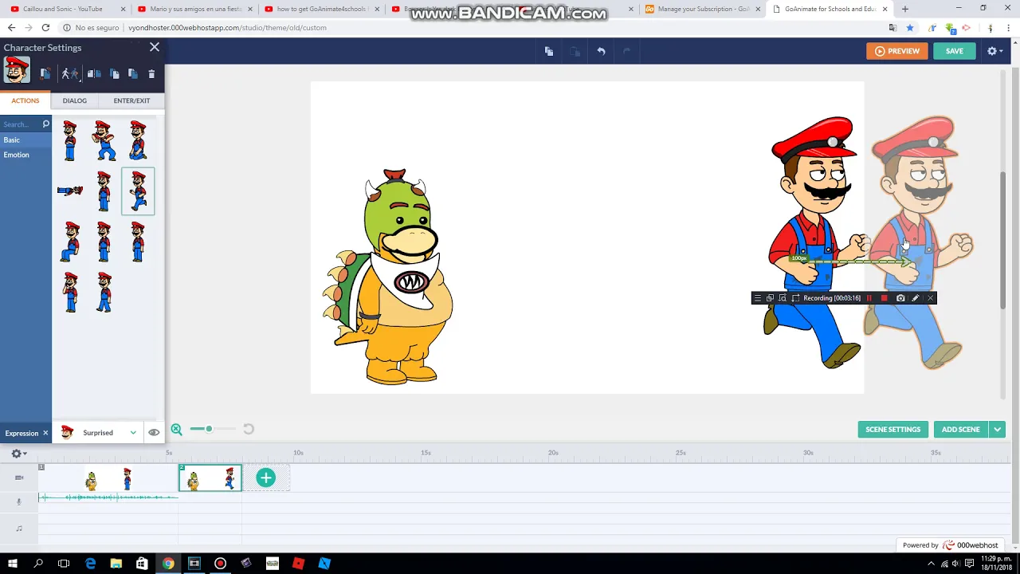
Task: Select scene 1 in the timeline
Action: click(x=108, y=478)
